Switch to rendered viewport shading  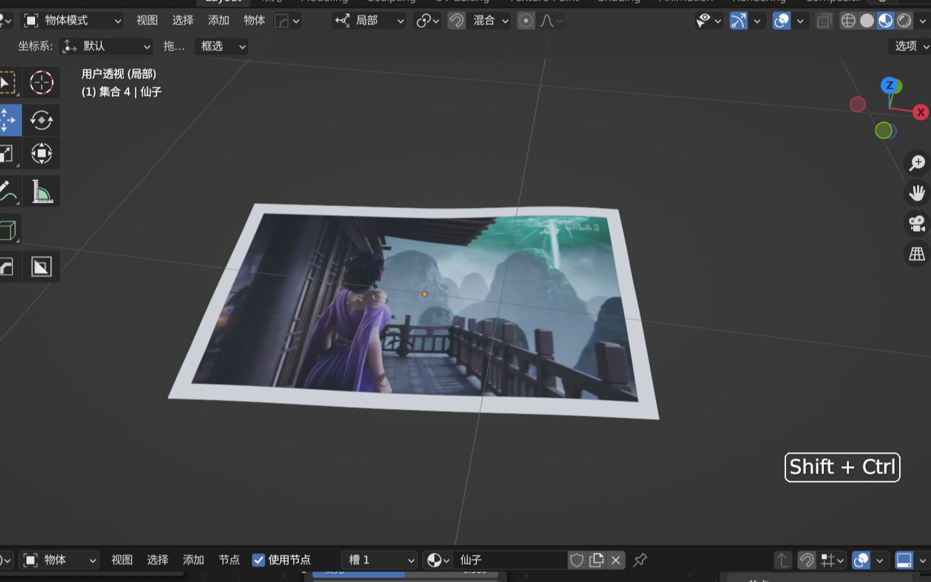pos(904,21)
